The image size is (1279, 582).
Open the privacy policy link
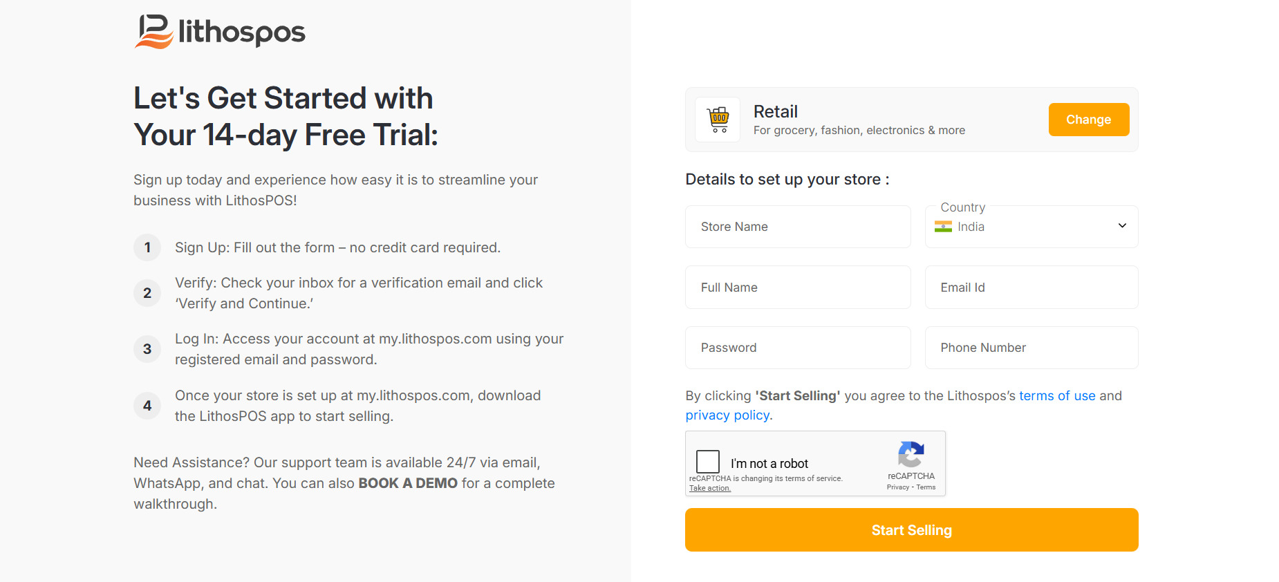point(727,415)
